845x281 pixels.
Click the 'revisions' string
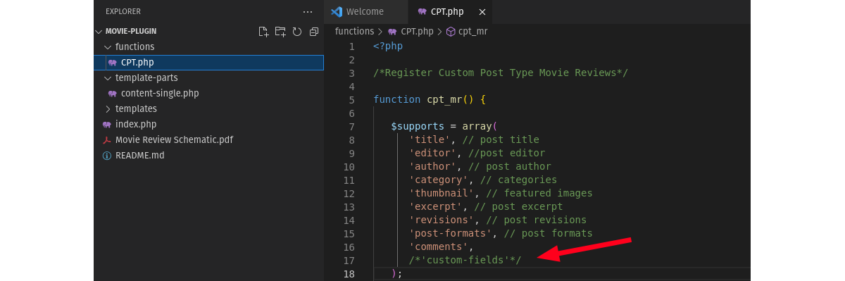pyautogui.click(x=442, y=220)
